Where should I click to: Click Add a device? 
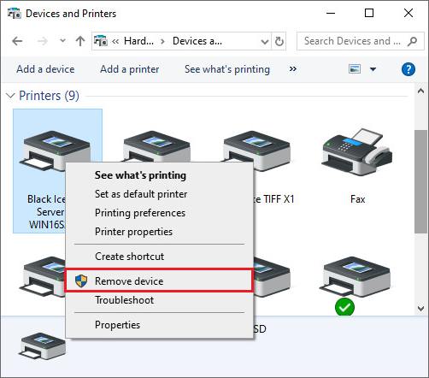coord(45,69)
